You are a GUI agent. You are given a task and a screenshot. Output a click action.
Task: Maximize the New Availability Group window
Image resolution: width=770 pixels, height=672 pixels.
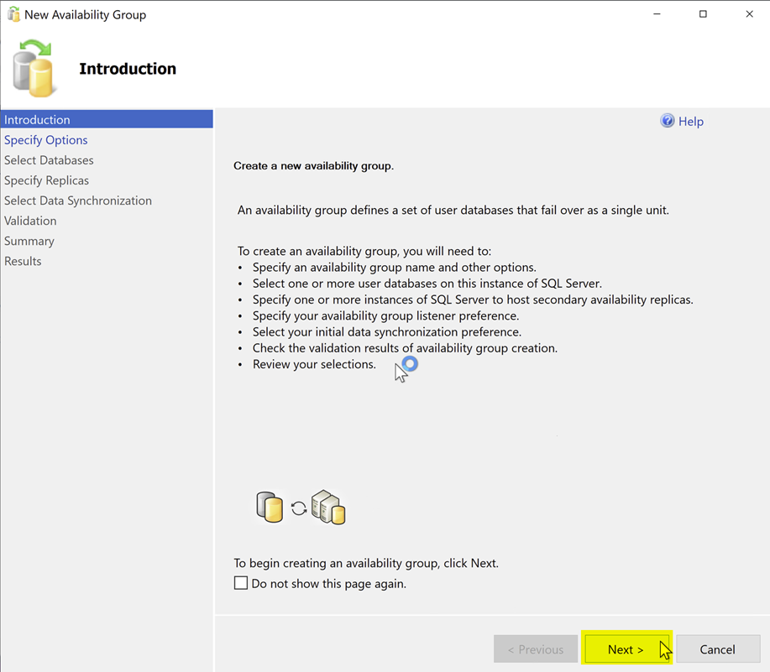tap(703, 14)
